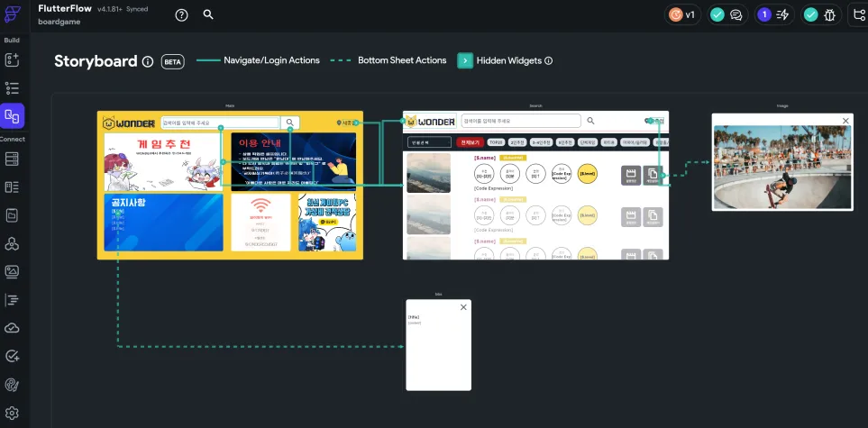
Task: Click the info icon beside Hidden Widgets
Action: pyautogui.click(x=549, y=61)
